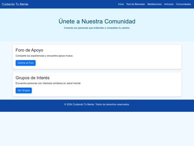Click the Ver Grupos button

pos(24,90)
